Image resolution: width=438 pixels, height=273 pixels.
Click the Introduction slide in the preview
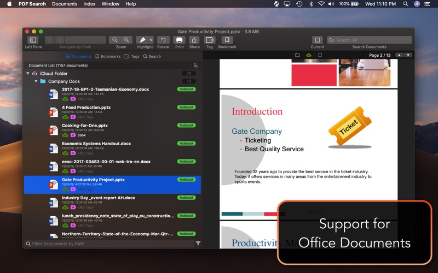click(x=308, y=154)
